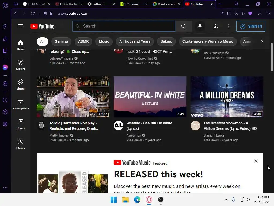Screen dimensions: 274x206
Task: Open Library in the sidebar
Action: pos(21,124)
